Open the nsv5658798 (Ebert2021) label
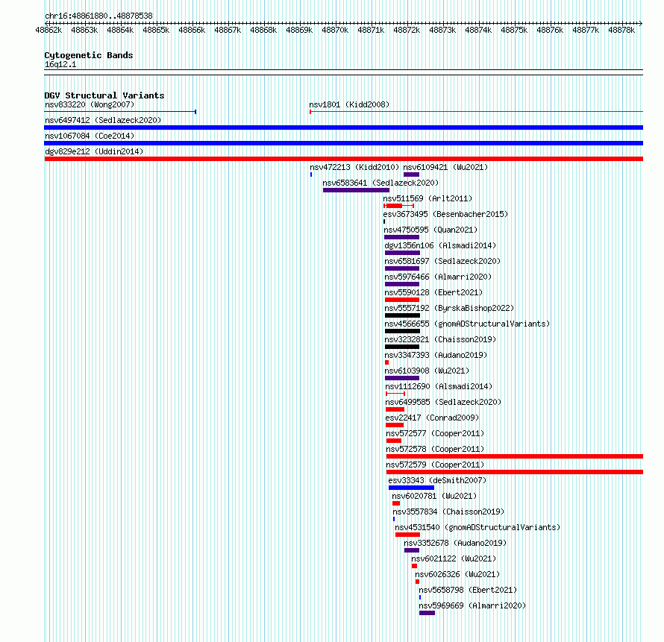Image resolution: width=664 pixels, height=642 pixels. (468, 590)
